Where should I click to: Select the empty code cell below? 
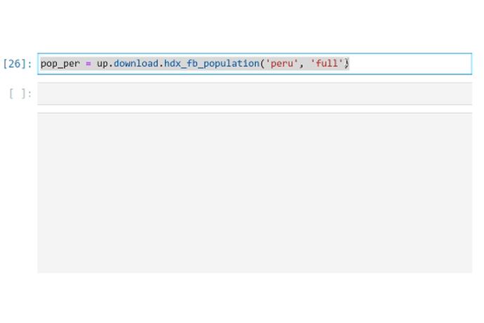pyautogui.click(x=255, y=93)
